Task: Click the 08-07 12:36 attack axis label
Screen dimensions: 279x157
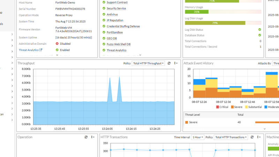Action: pos(223,102)
